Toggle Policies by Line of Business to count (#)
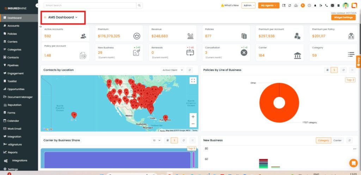361x175 pixels. [x=327, y=70]
